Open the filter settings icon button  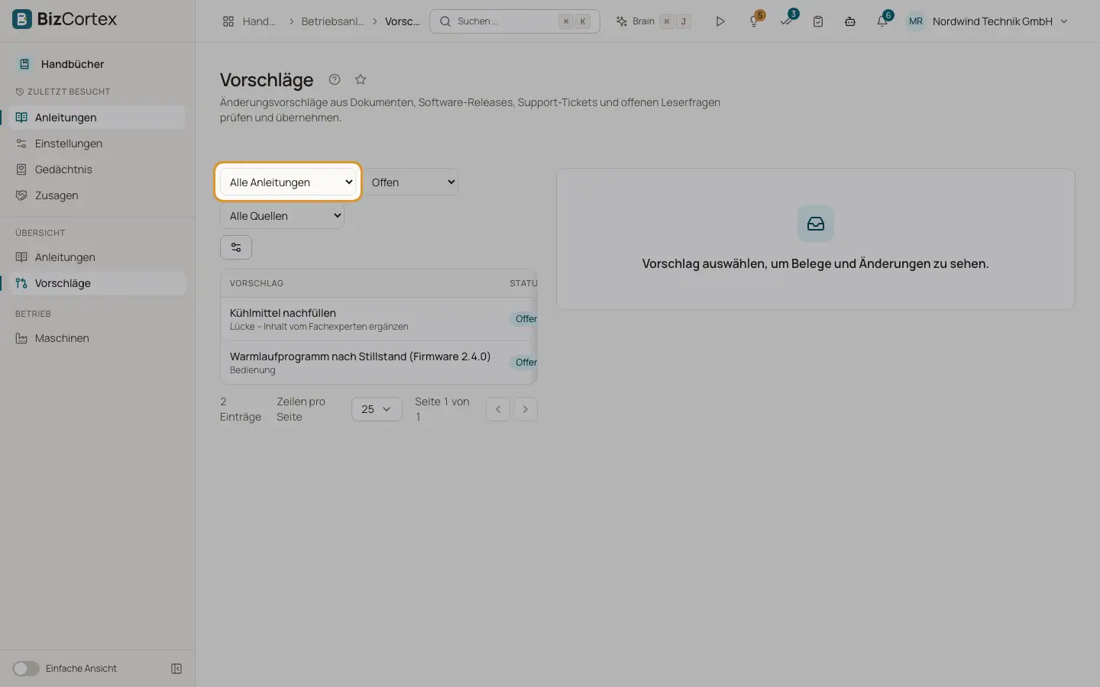click(236, 247)
